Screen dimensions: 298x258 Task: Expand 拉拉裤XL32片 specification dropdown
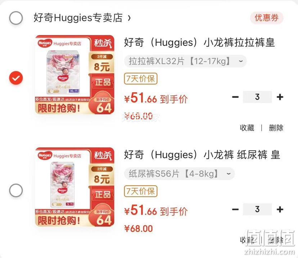click(185, 61)
